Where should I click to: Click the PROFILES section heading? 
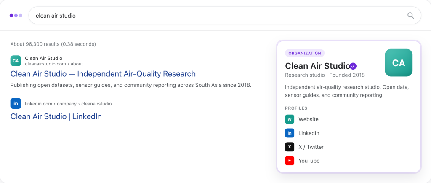[x=296, y=108]
